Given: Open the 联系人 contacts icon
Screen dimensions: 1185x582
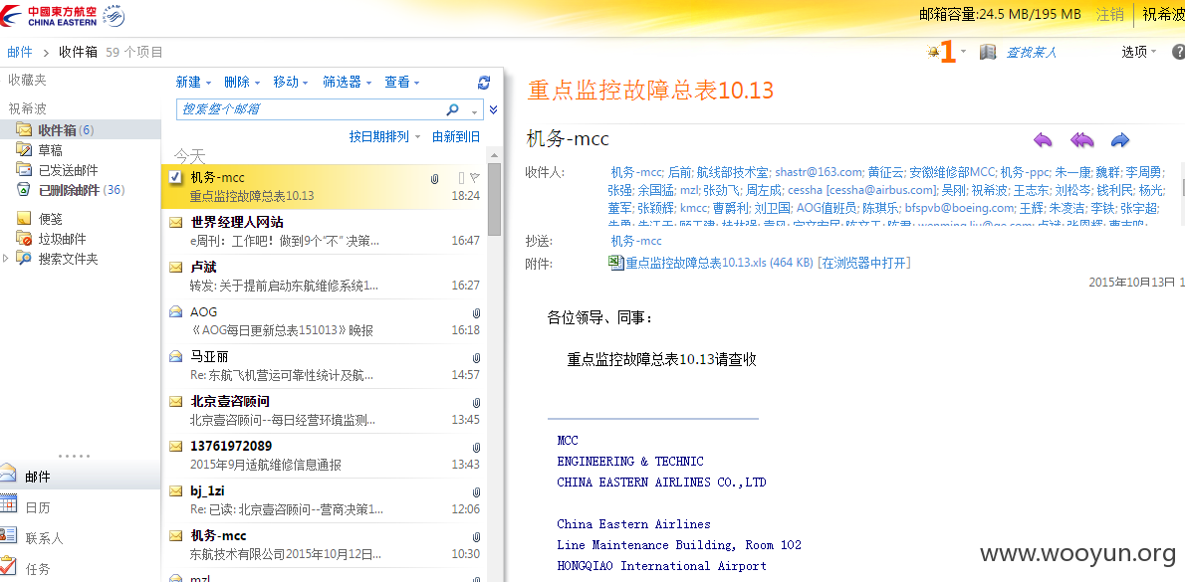Looking at the screenshot, I should (x=8, y=535).
